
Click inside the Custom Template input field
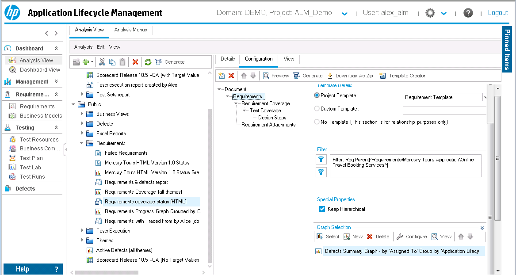444,110
